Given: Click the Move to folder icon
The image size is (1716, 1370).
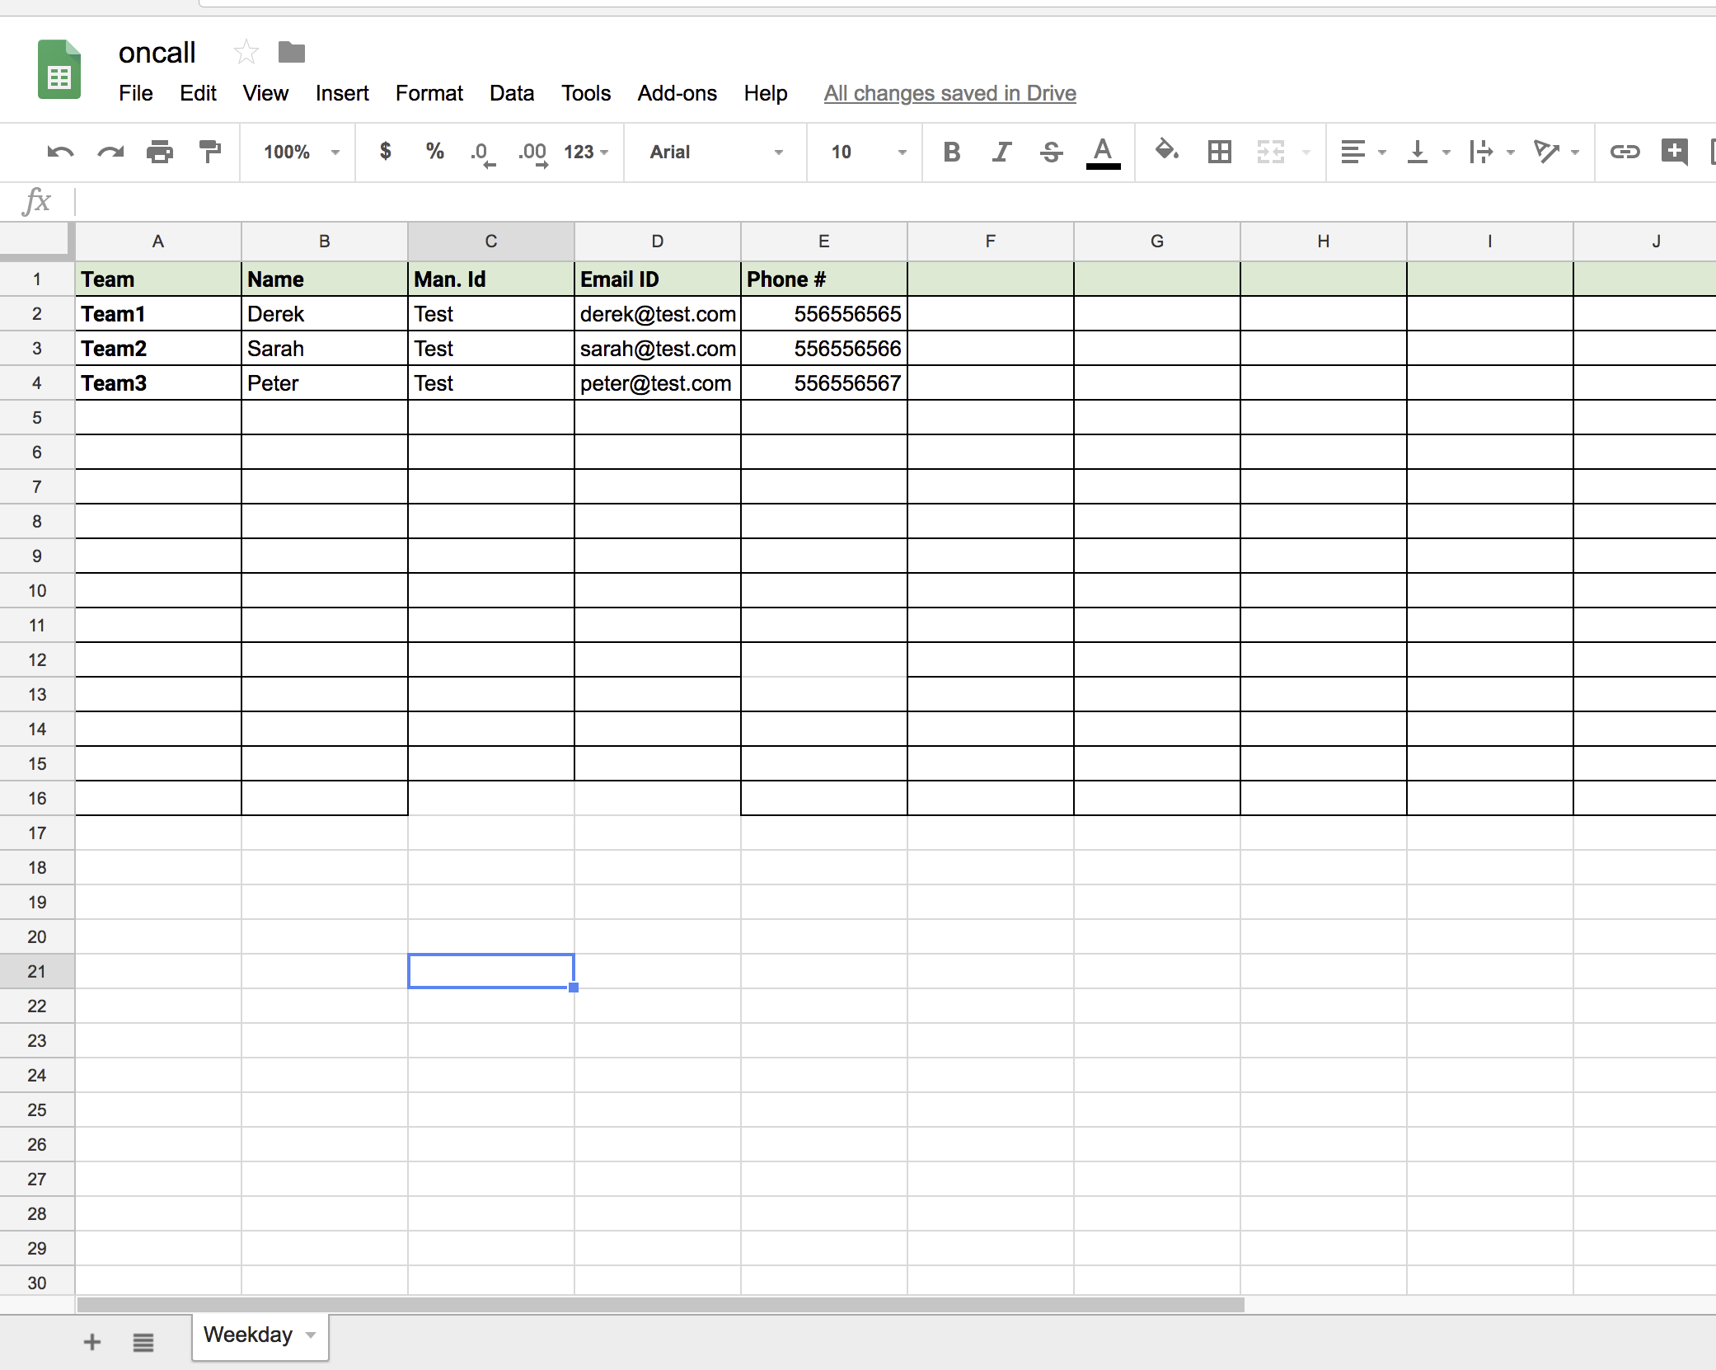Looking at the screenshot, I should pyautogui.click(x=291, y=53).
